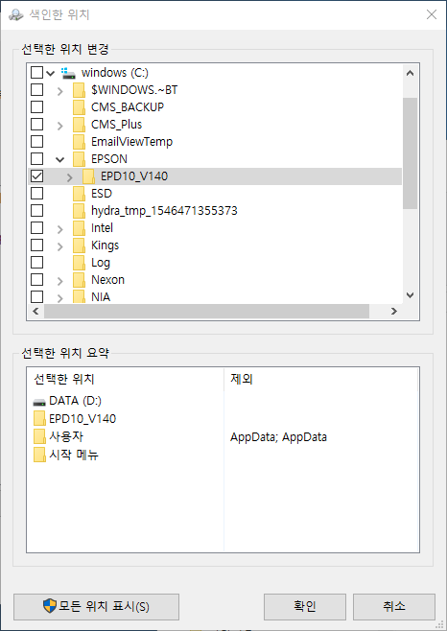Viewport: 447px width, 631px height.
Task: Click the ESD folder icon
Action: [x=79, y=194]
